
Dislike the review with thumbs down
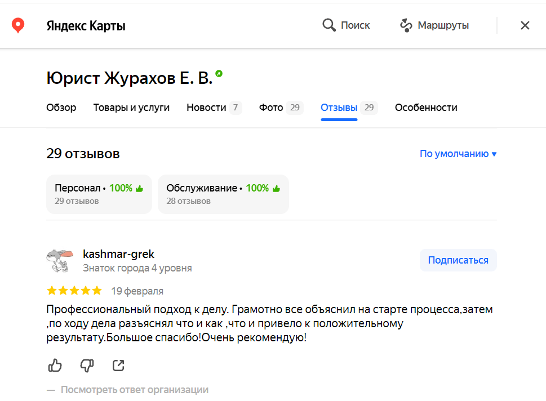(x=87, y=366)
